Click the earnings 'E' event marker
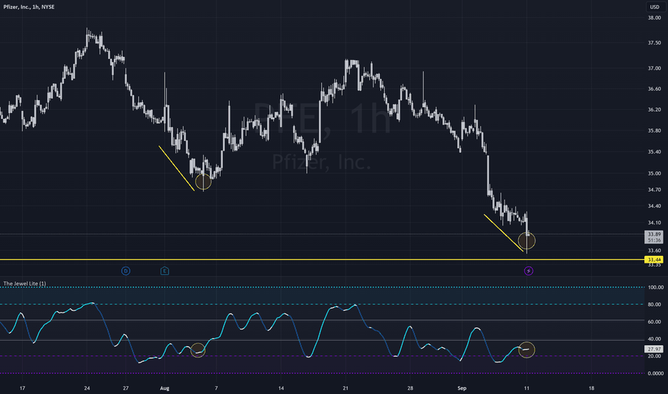This screenshot has width=668, height=394. pyautogui.click(x=164, y=271)
